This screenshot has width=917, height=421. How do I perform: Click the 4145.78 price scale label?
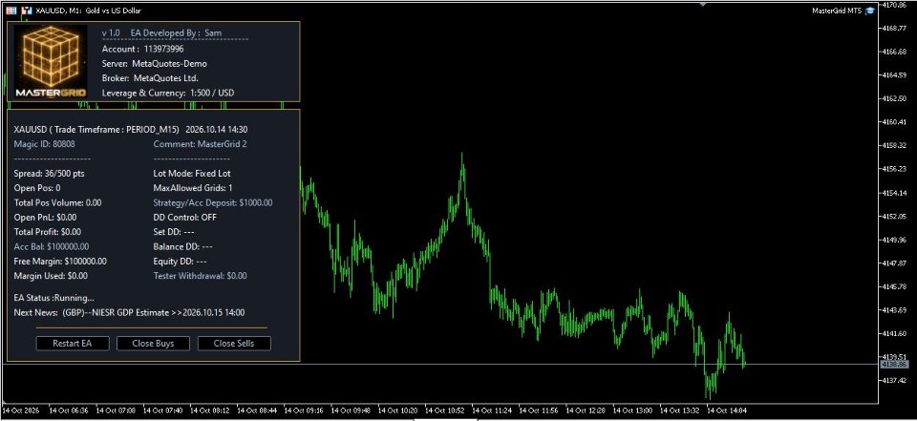click(x=894, y=286)
